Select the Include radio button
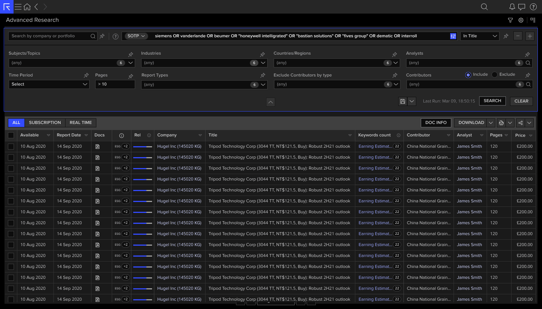The image size is (542, 309). [468, 75]
